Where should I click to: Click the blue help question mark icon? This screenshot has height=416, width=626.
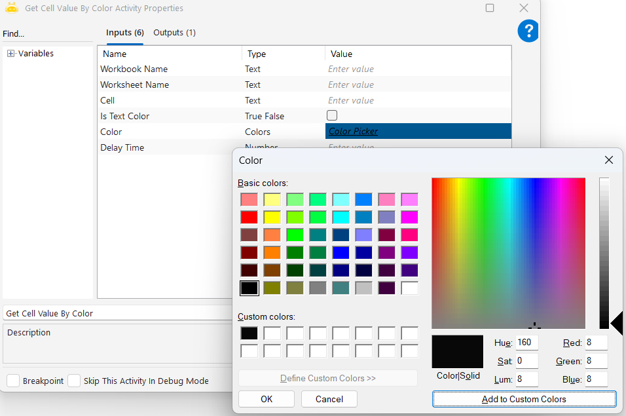point(528,31)
